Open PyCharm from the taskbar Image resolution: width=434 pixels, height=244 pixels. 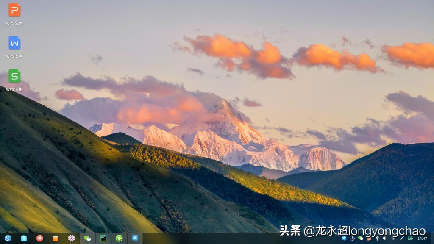tap(103, 238)
